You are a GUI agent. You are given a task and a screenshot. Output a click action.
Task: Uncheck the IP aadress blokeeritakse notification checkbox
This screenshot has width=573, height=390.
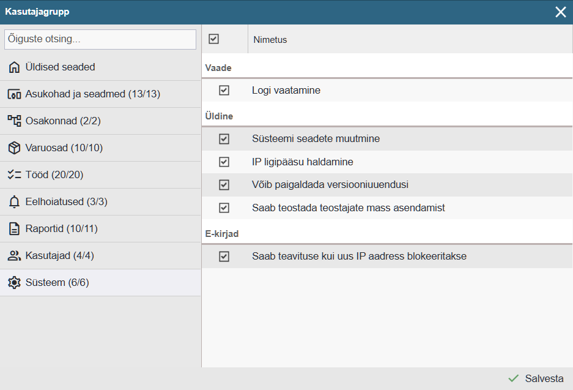click(x=224, y=257)
